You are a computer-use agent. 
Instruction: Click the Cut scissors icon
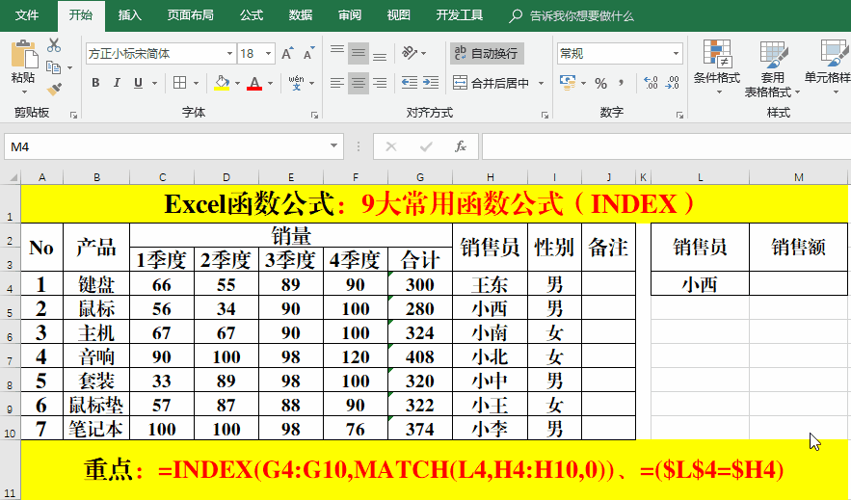pyautogui.click(x=54, y=45)
